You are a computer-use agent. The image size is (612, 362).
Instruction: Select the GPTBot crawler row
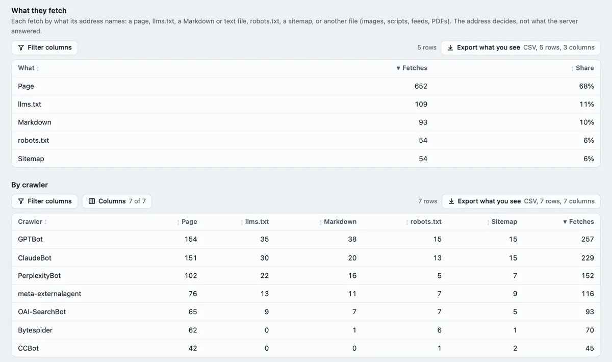[306, 239]
